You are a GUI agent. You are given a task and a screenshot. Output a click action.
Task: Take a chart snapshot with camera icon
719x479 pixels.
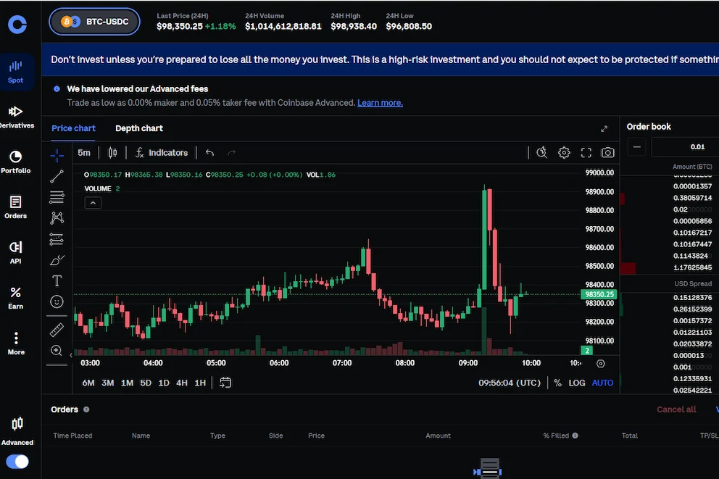coord(608,153)
